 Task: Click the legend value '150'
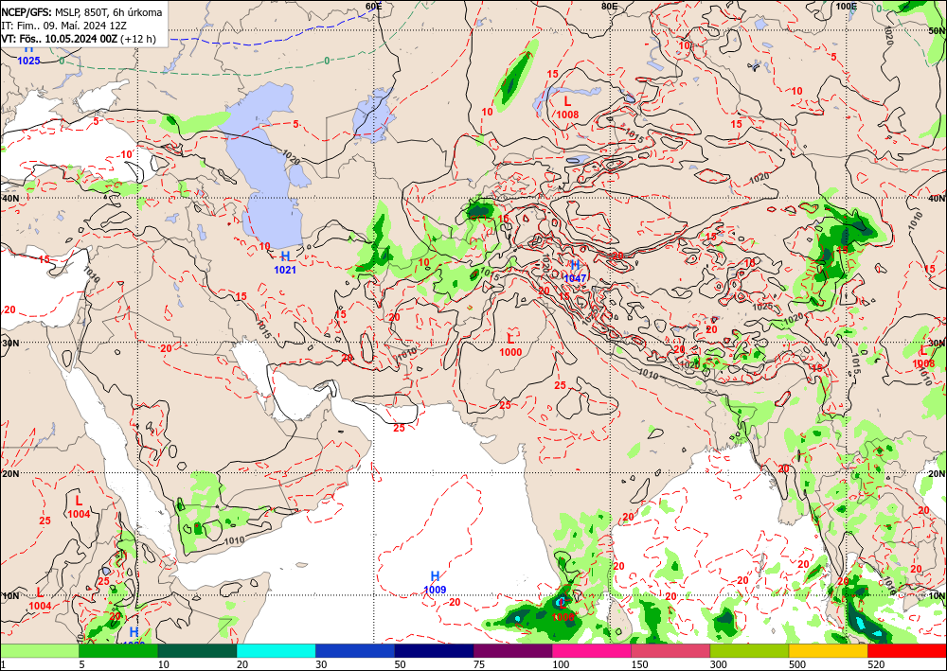pyautogui.click(x=639, y=664)
